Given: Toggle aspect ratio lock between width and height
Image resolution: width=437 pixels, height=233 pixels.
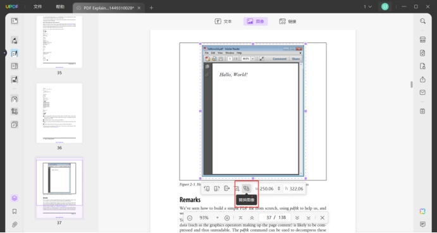Looking at the screenshot, I should (x=279, y=189).
